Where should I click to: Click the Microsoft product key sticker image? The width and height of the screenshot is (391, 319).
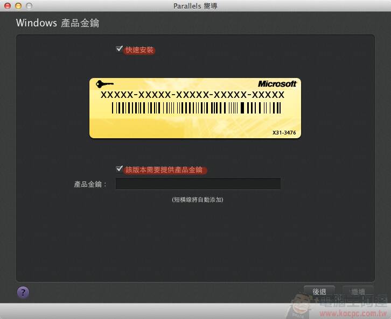[195, 108]
